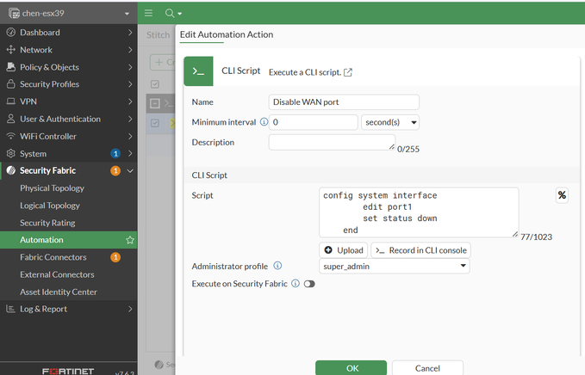The height and width of the screenshot is (375, 585).
Task: Click the OK button
Action: [351, 368]
